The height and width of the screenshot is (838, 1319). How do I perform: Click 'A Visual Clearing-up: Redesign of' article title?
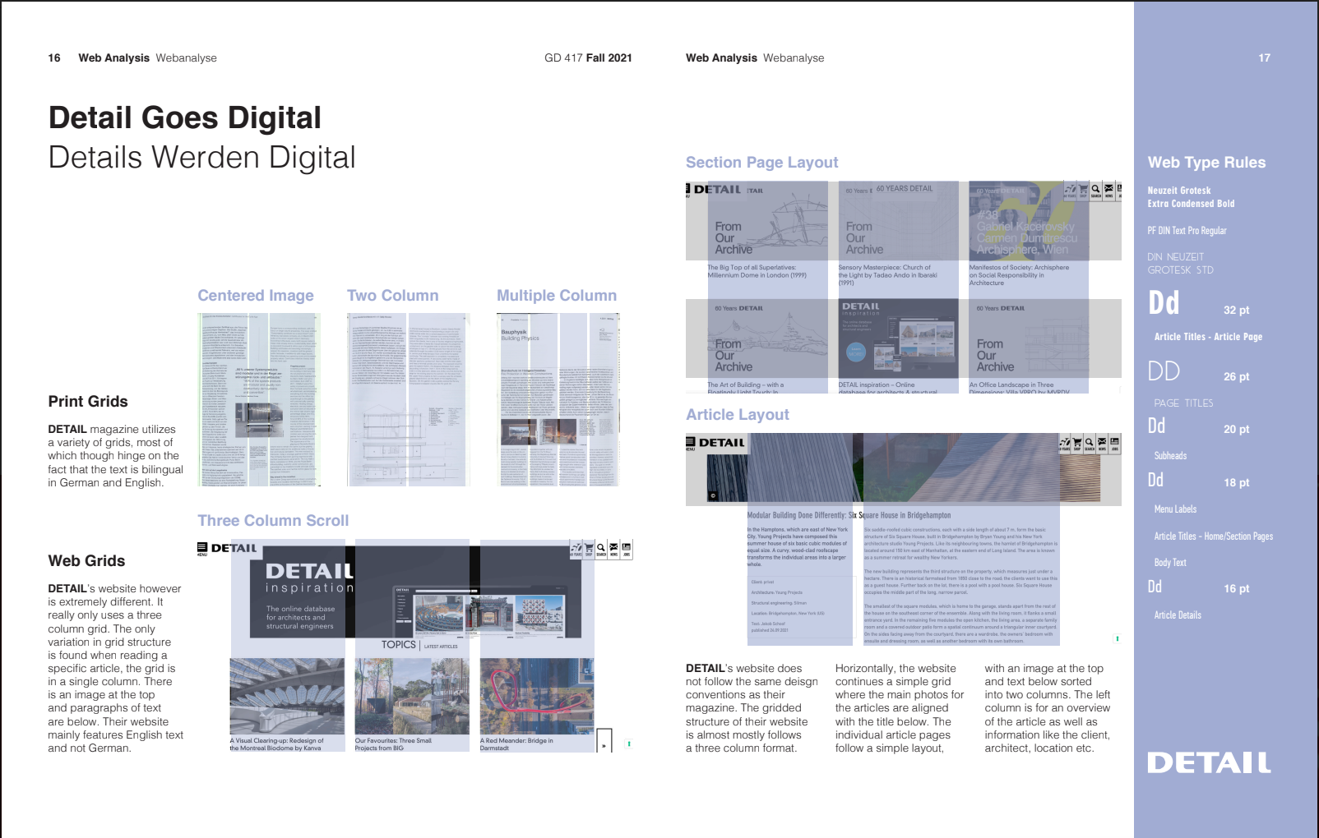pos(276,740)
